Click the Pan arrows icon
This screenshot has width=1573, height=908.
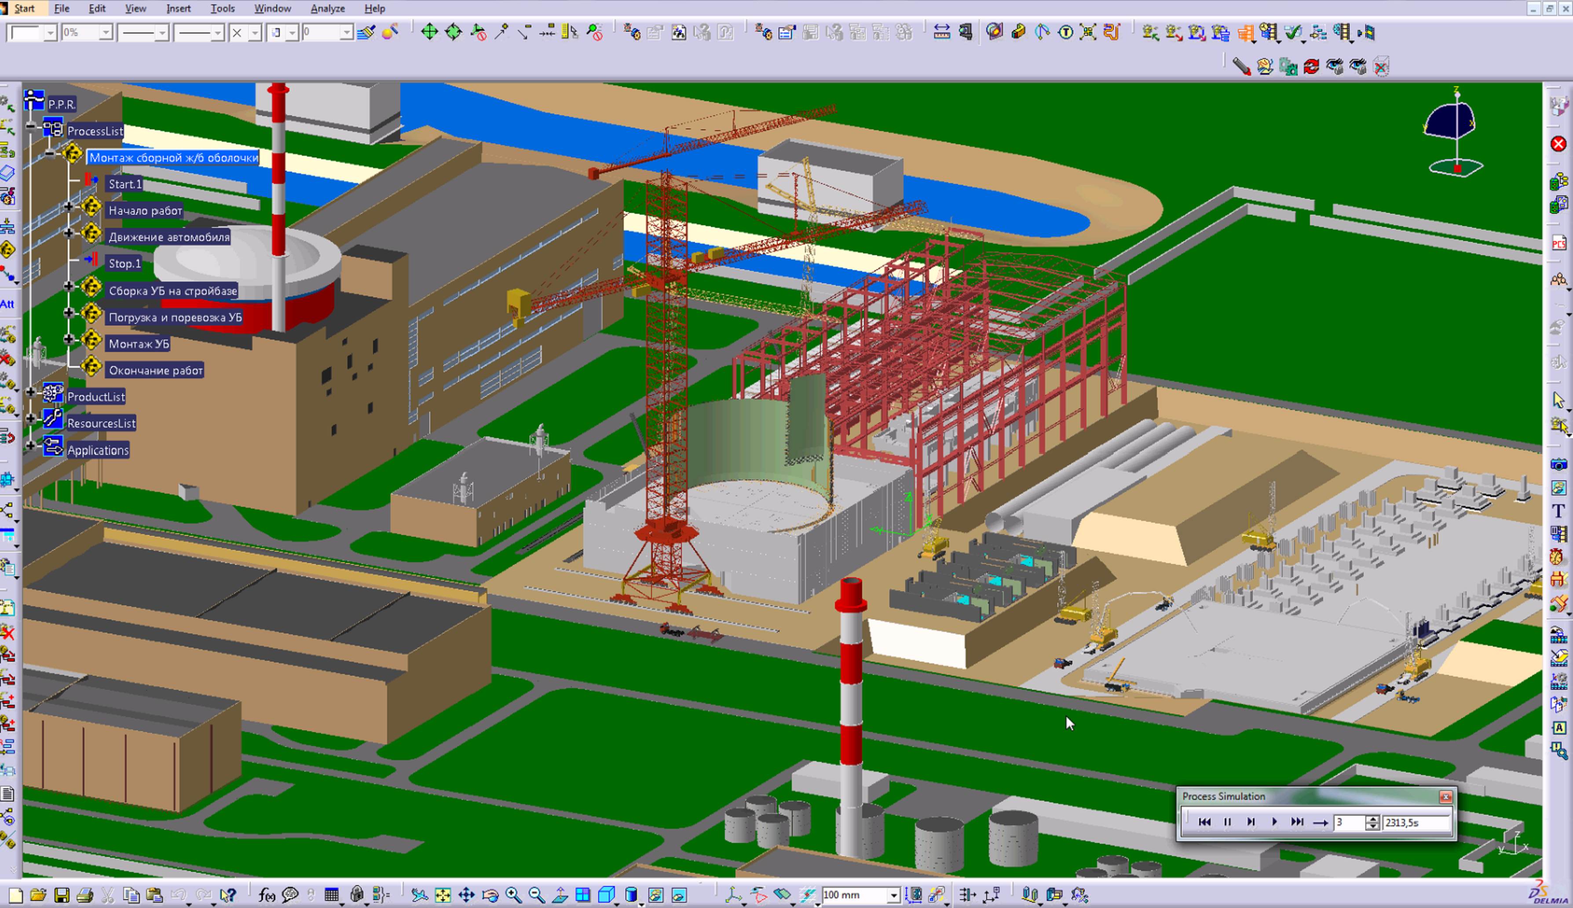(x=466, y=896)
